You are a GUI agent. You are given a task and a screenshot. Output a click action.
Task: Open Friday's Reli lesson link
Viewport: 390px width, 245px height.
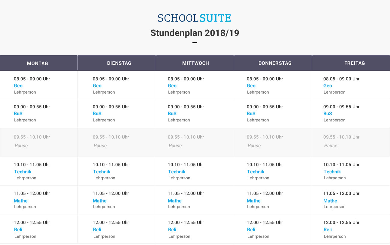point(328,230)
